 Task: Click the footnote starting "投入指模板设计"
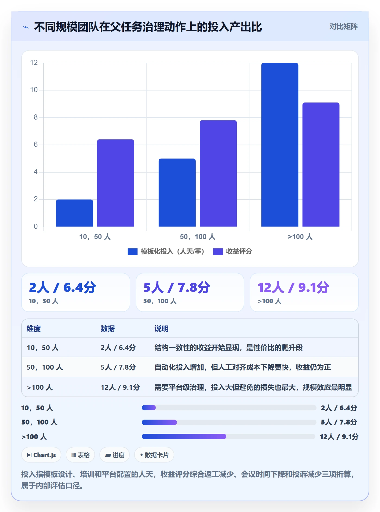point(188,480)
